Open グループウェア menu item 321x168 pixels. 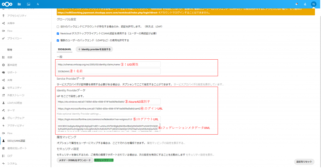click(16, 118)
